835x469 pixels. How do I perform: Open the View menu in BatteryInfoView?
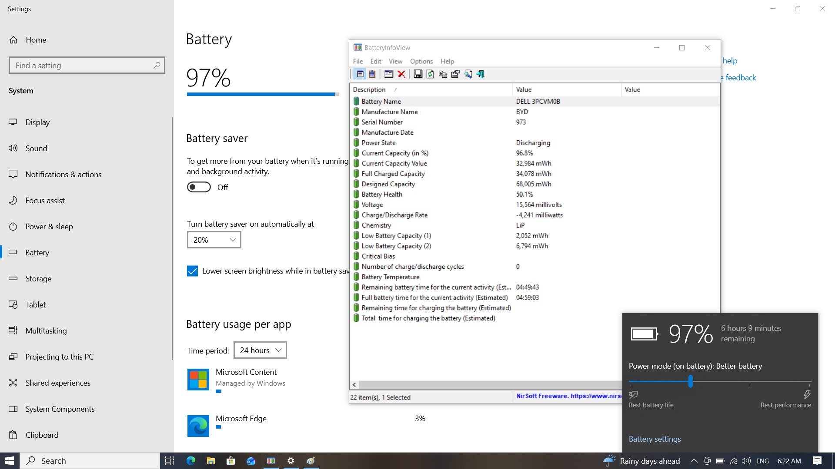point(395,61)
